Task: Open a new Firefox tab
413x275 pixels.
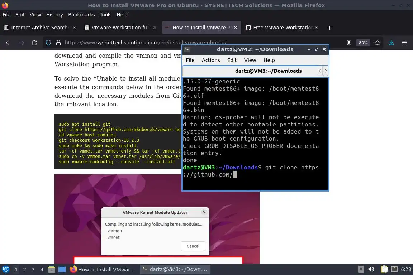Action: [x=329, y=28]
